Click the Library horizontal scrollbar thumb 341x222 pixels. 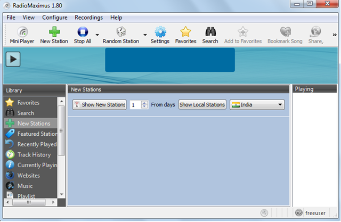pos(29,202)
